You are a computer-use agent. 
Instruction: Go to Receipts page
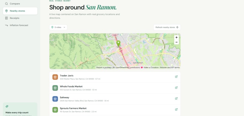point(20,18)
